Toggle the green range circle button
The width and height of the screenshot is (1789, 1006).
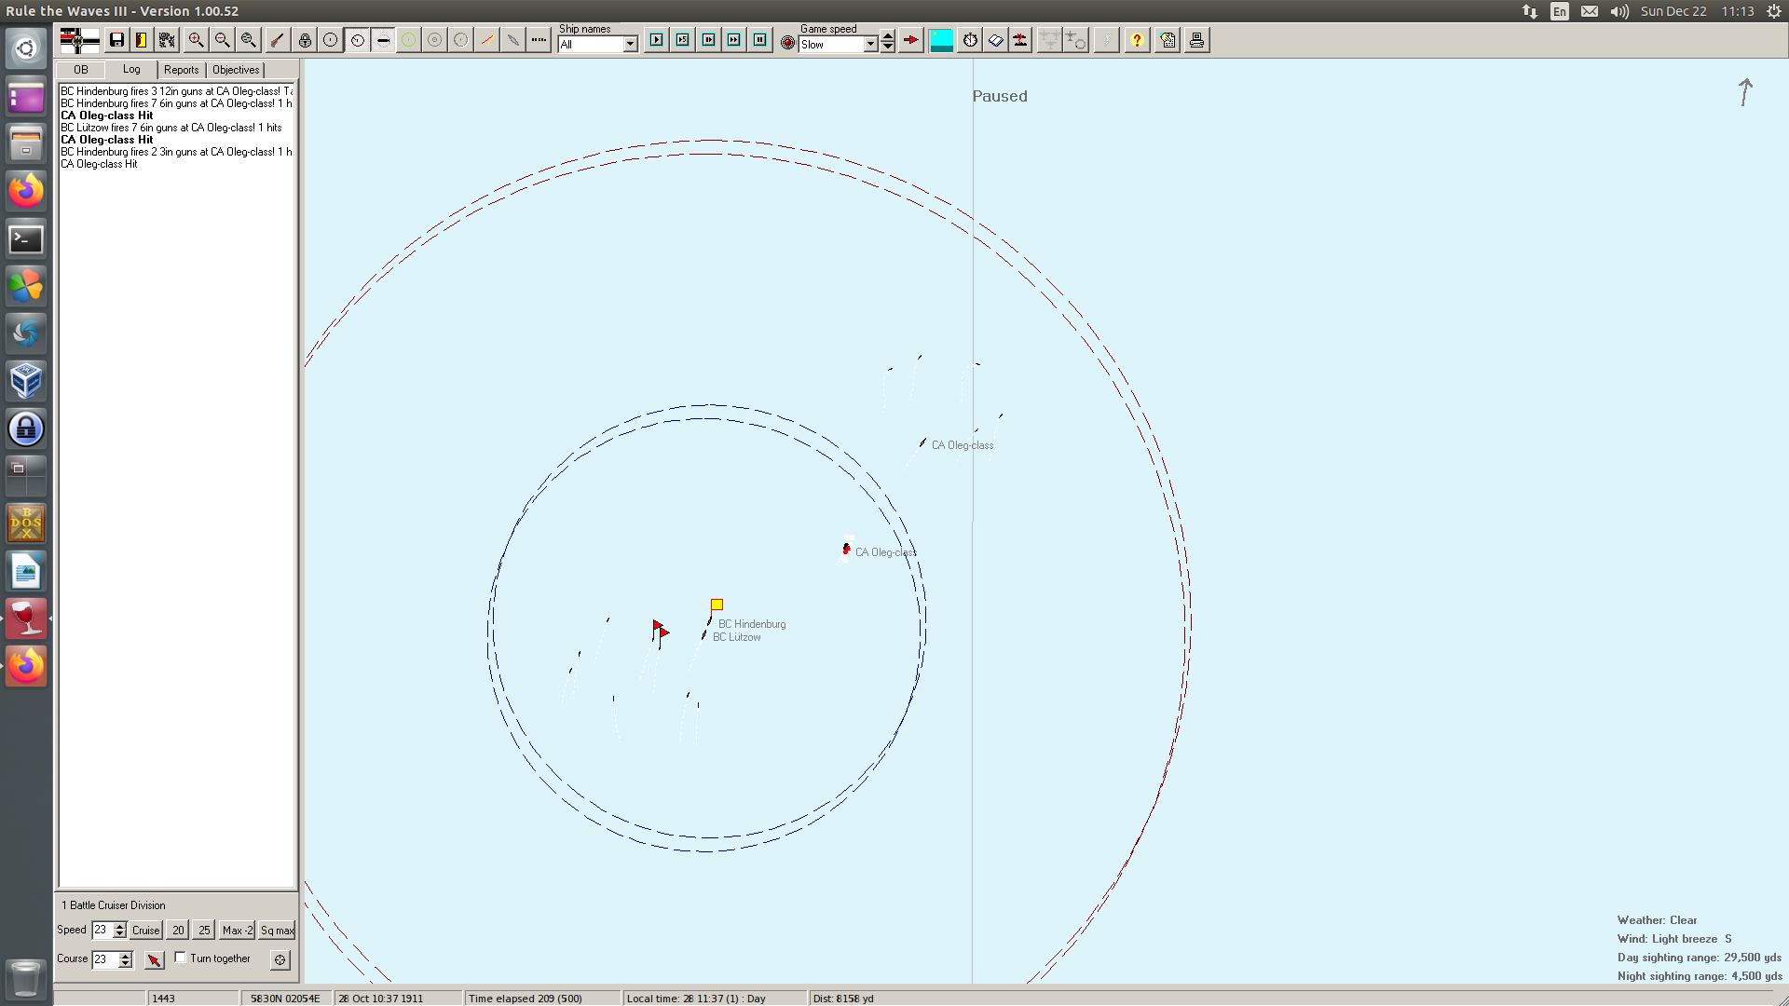point(409,40)
